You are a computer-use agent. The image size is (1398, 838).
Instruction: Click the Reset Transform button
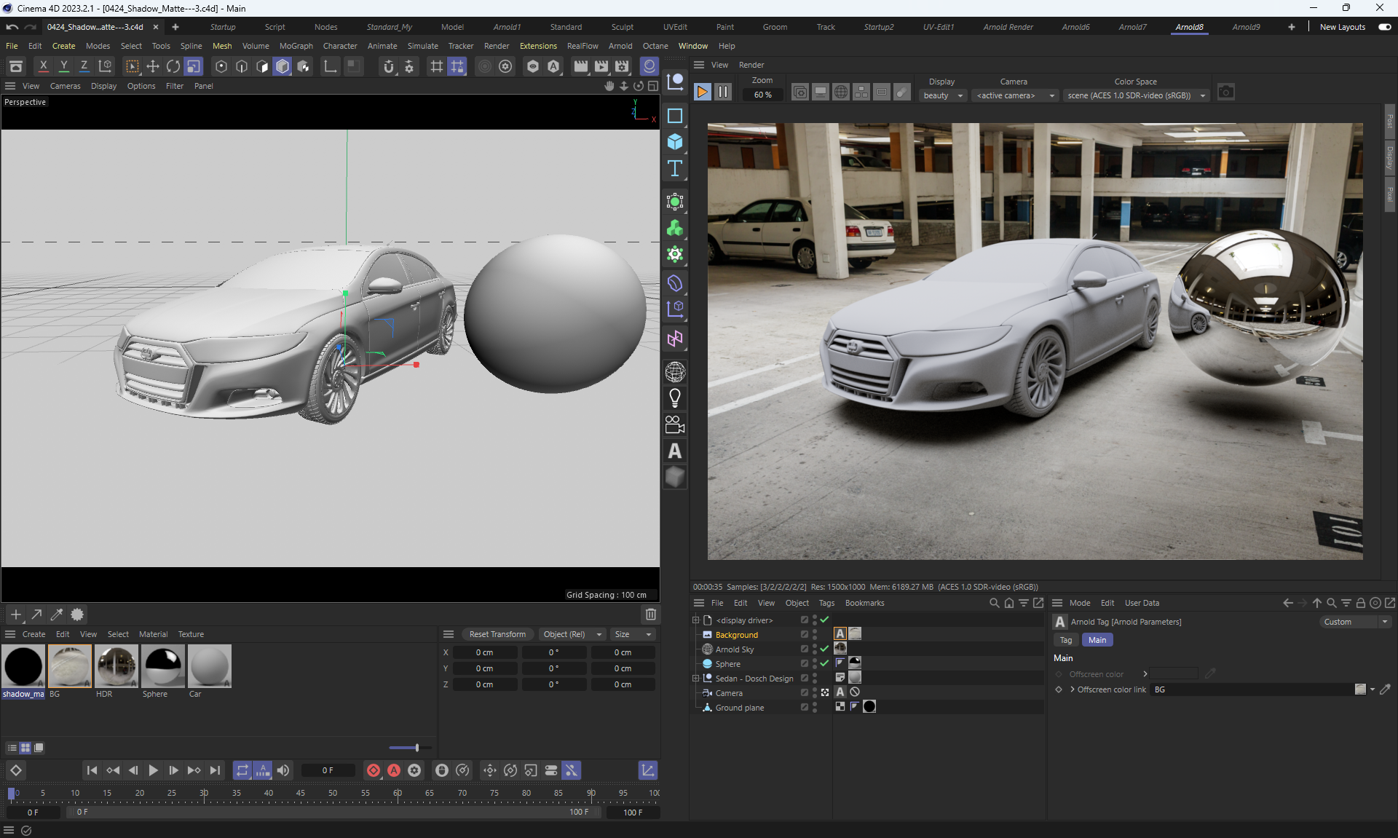[497, 634]
